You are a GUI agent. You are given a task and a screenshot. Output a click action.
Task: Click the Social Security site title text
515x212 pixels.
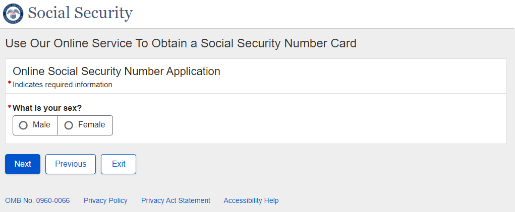(x=80, y=13)
